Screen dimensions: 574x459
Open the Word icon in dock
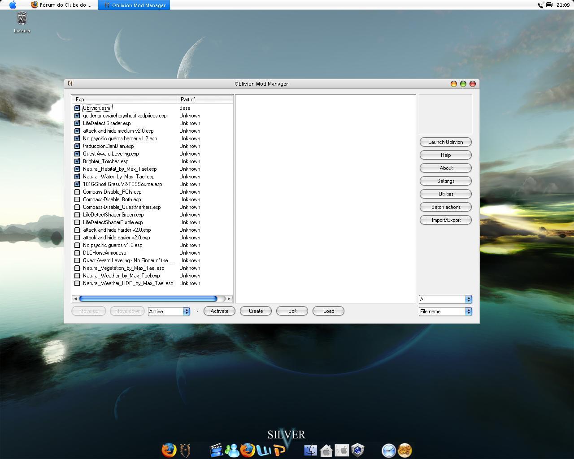pyautogui.click(x=263, y=450)
